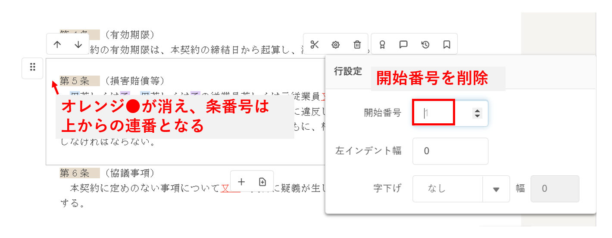612x238 pixels.
Task: Click the move-up arrow button
Action: (57, 45)
